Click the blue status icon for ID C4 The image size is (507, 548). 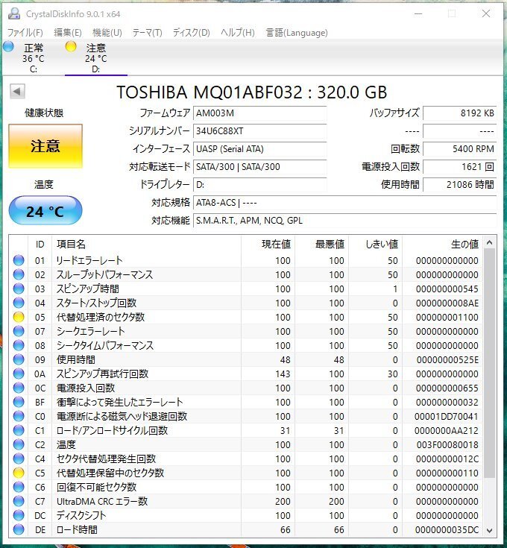point(19,459)
